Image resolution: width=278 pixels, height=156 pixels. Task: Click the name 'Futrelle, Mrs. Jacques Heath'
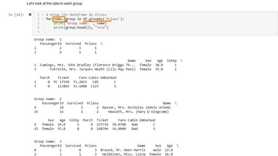(77, 69)
